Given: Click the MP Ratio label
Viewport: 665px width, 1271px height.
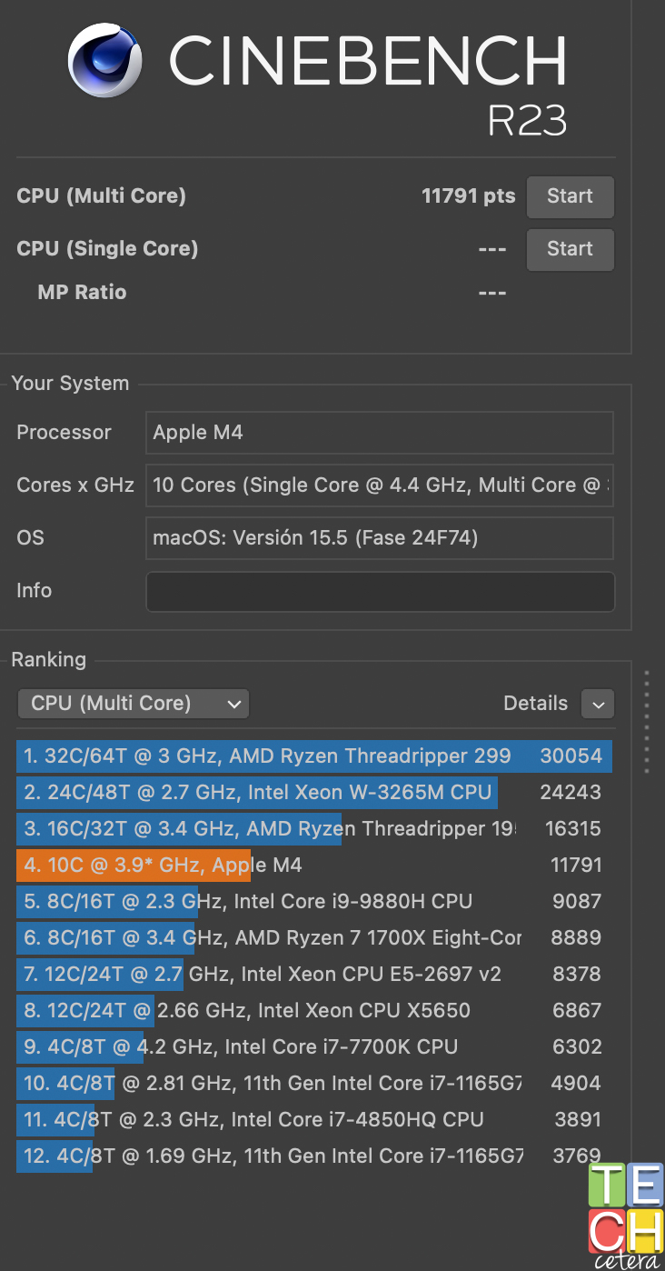Looking at the screenshot, I should click(x=82, y=293).
